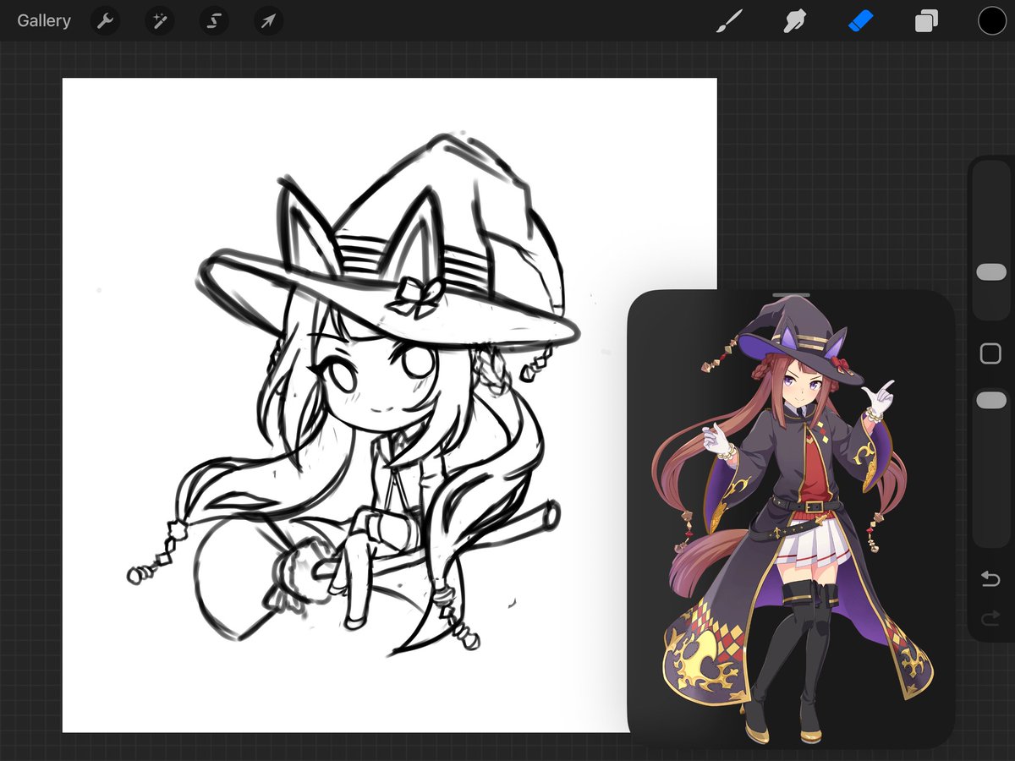Select the Eraser tool

tap(859, 21)
